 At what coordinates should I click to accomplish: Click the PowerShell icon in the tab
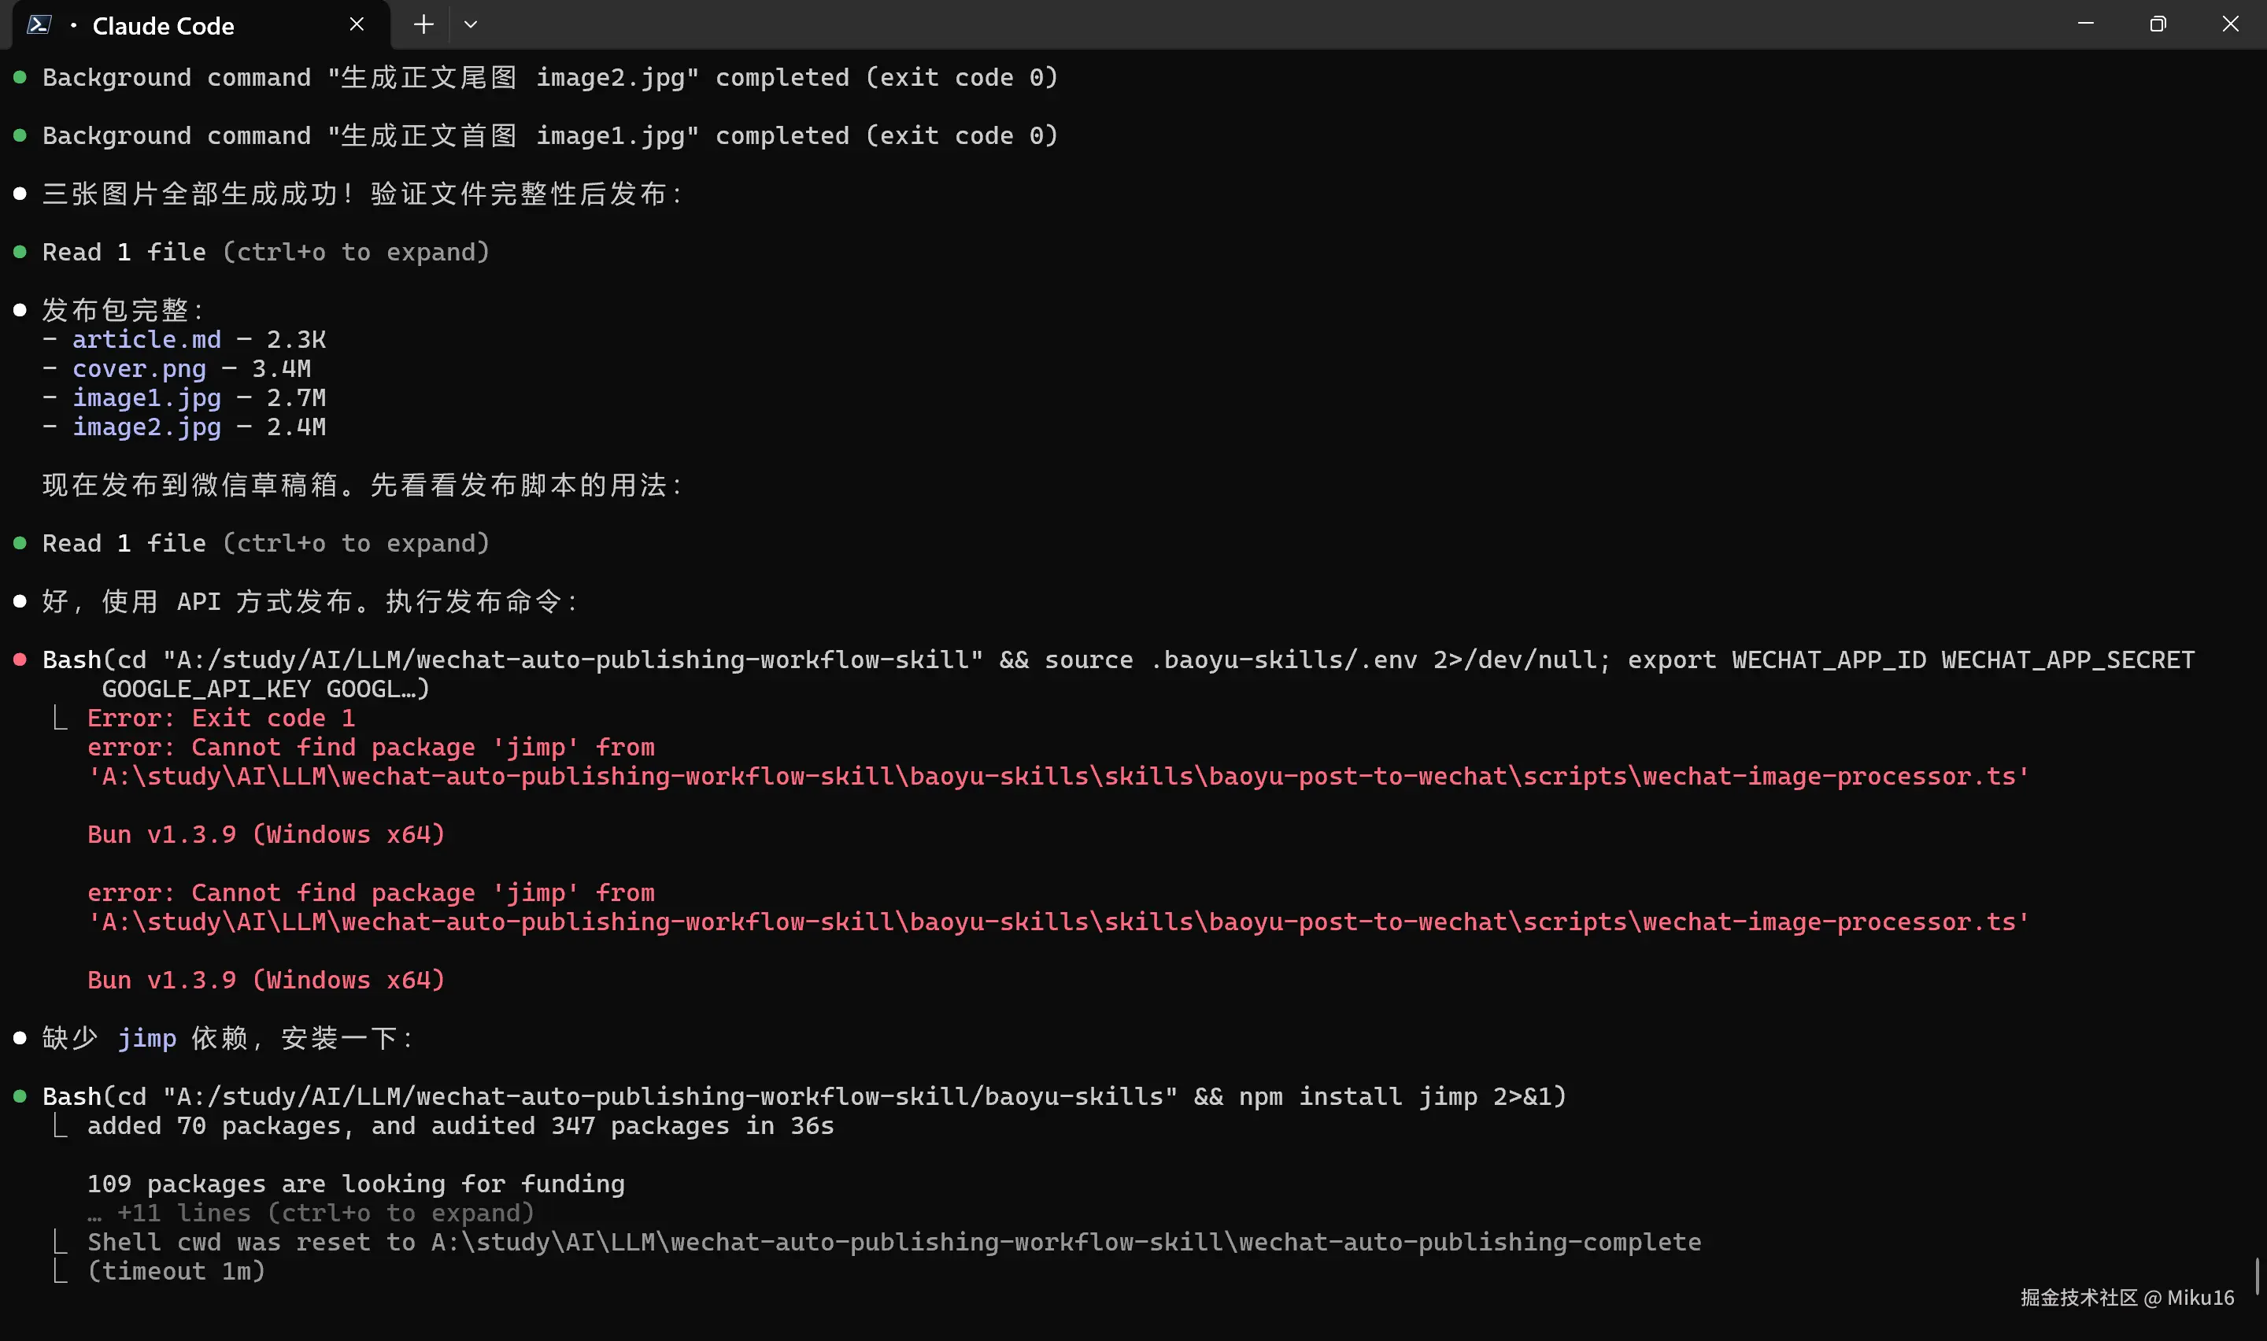(x=38, y=24)
